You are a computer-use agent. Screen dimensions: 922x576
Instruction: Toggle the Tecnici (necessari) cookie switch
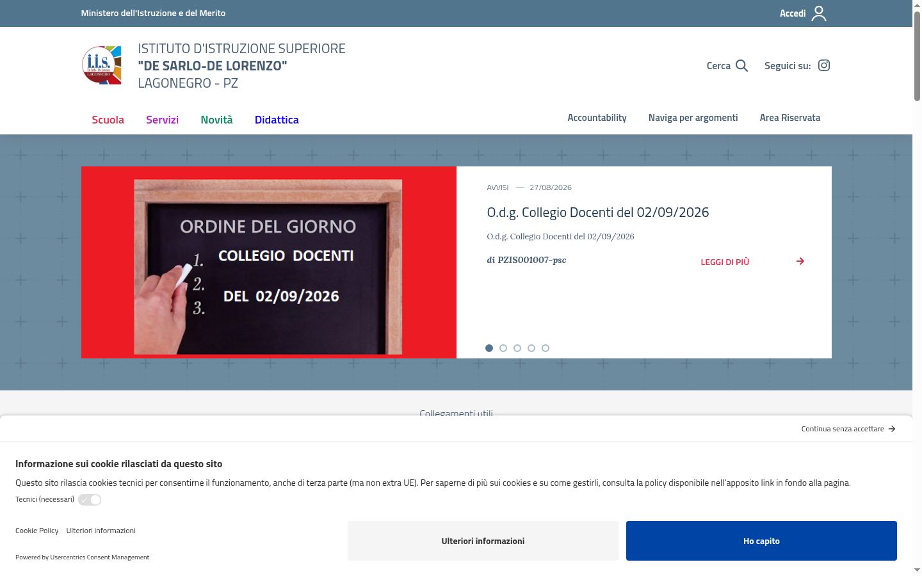tap(90, 500)
